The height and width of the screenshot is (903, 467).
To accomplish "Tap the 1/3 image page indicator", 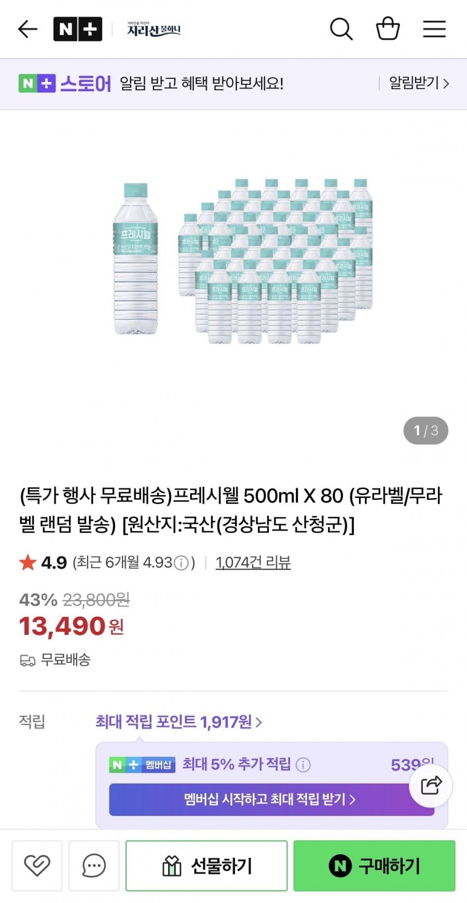I will pos(425,430).
